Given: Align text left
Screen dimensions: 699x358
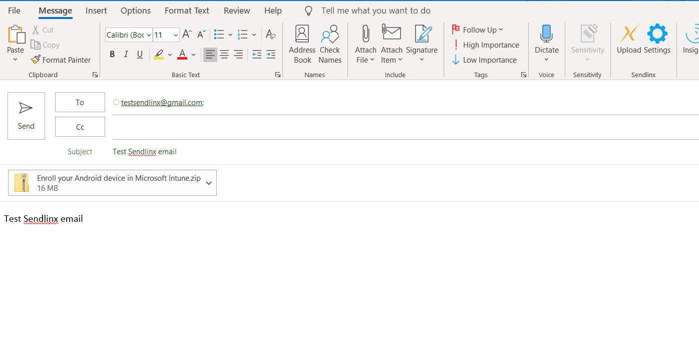Looking at the screenshot, I should click(x=210, y=55).
